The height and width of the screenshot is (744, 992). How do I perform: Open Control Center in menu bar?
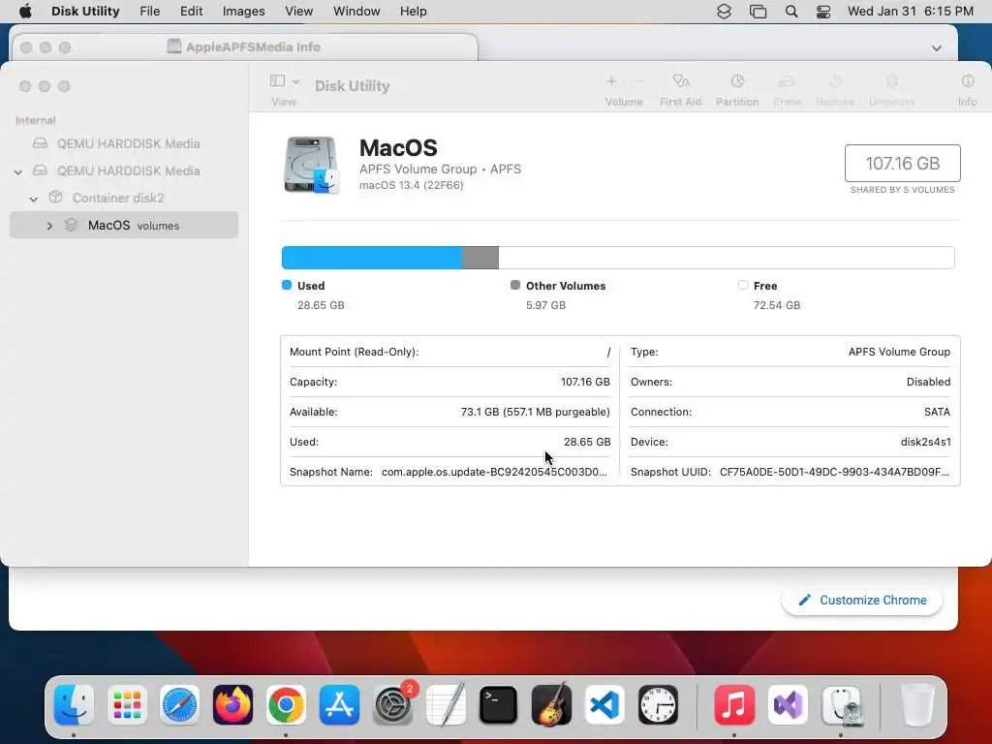[823, 12]
